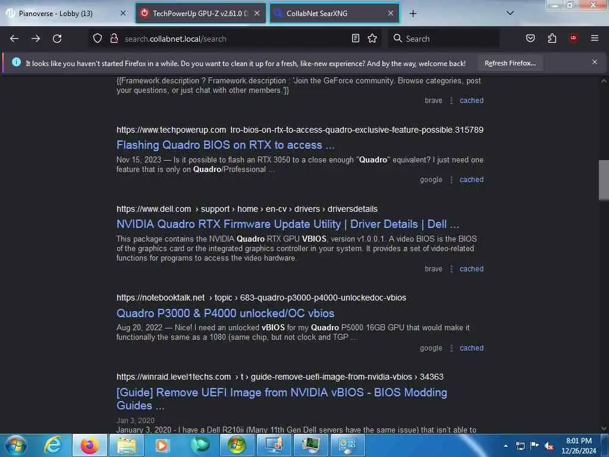Open Quadro P3000 & P4000 unlocked/OC vbios
609x457 pixels.
point(225,313)
